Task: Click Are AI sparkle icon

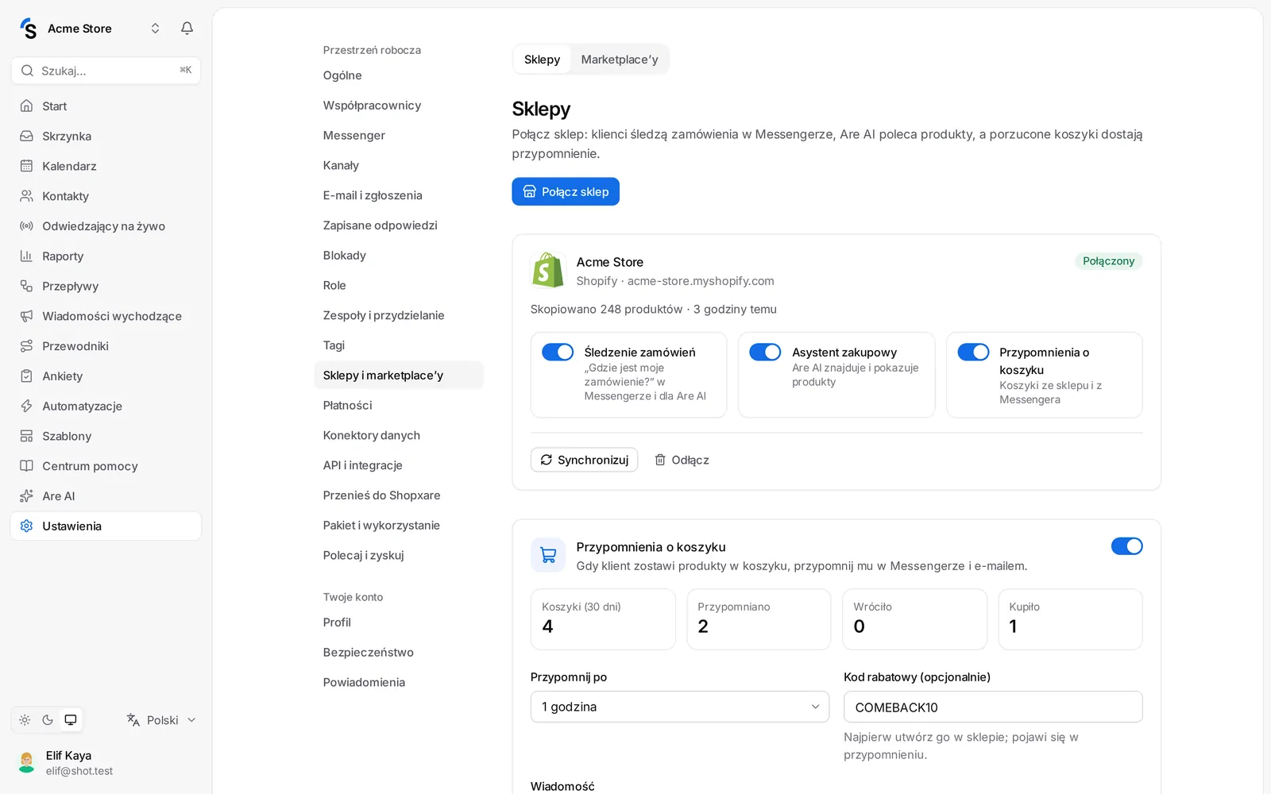Action: point(26,496)
